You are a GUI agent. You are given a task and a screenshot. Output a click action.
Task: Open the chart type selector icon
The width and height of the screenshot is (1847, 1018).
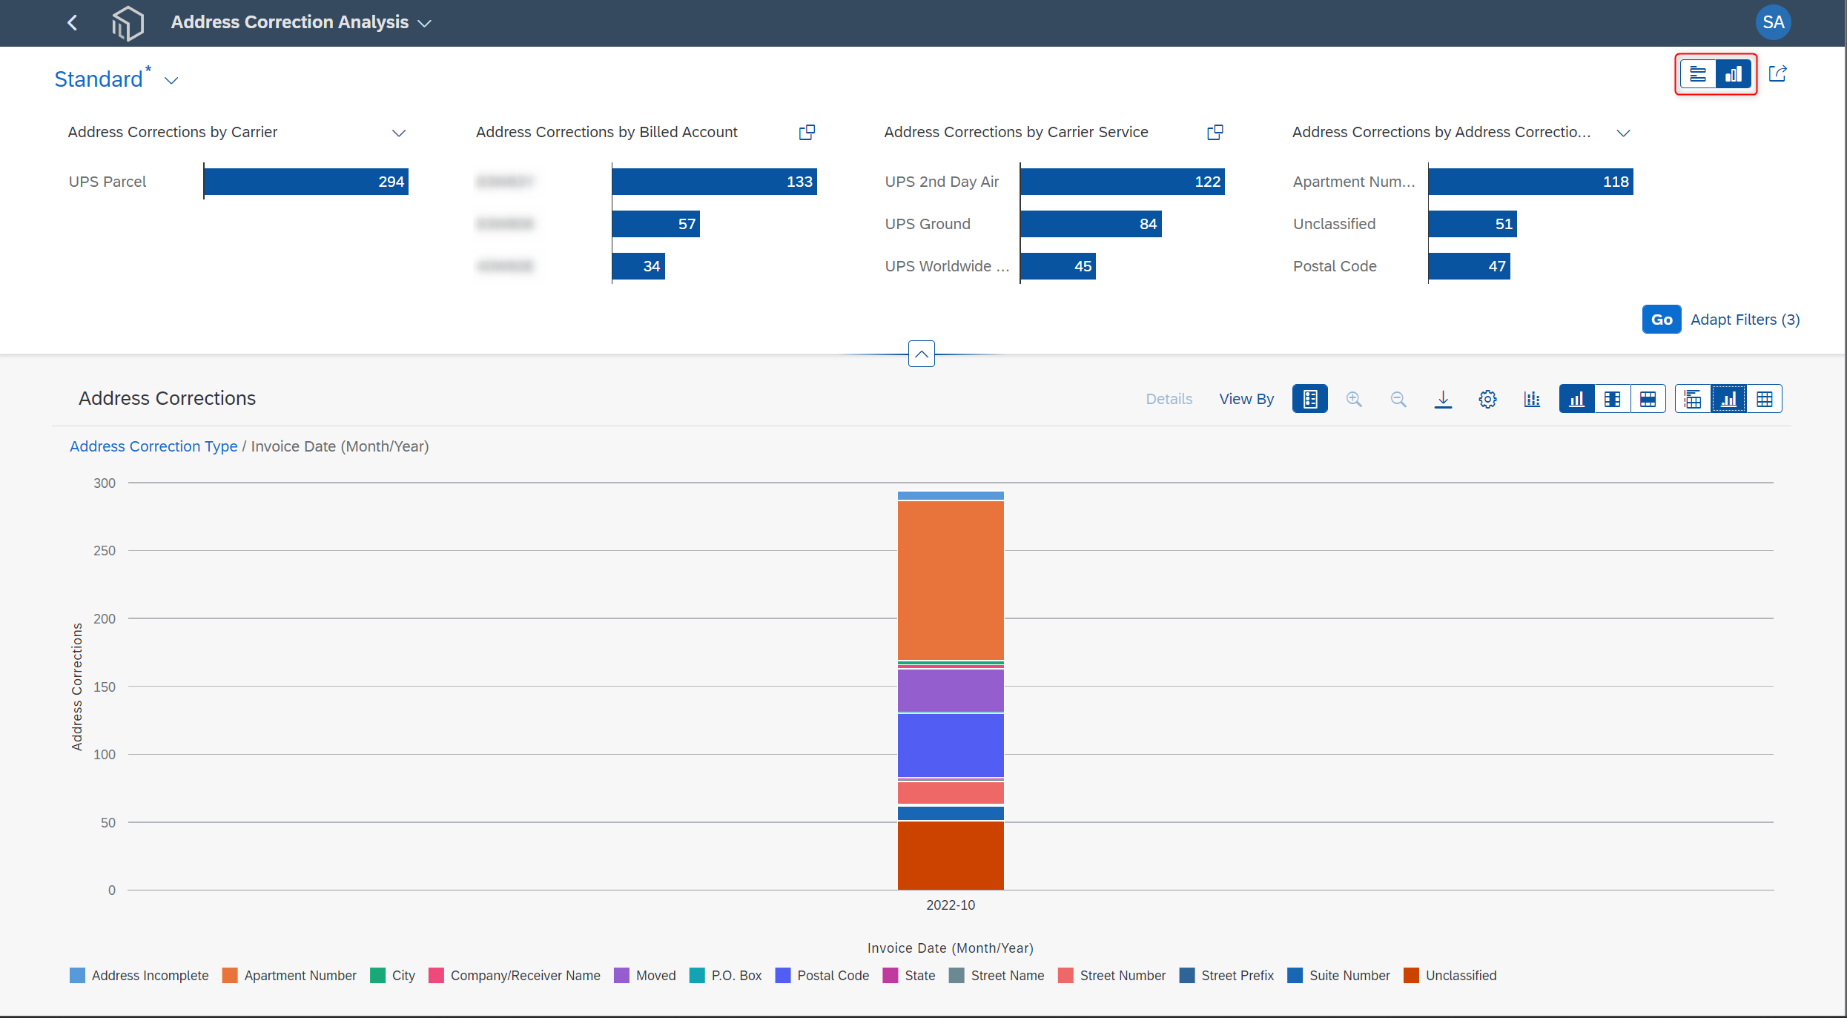tap(1532, 399)
